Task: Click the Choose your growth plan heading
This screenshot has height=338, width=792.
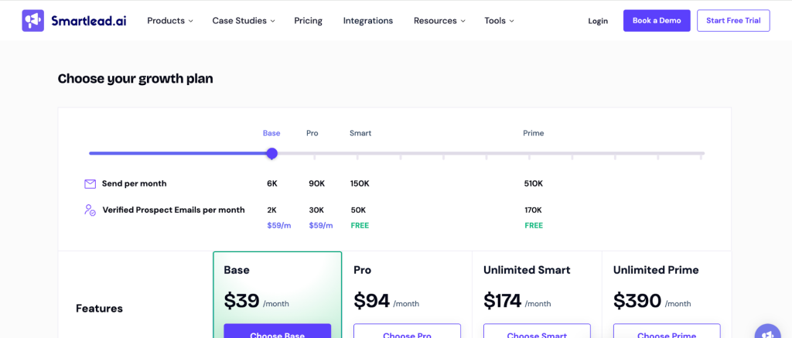Action: pyautogui.click(x=135, y=79)
